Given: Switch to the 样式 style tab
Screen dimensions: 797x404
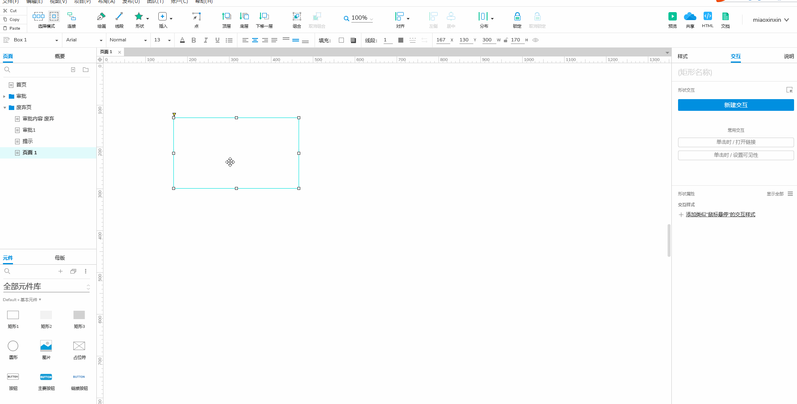Looking at the screenshot, I should pyautogui.click(x=683, y=56).
